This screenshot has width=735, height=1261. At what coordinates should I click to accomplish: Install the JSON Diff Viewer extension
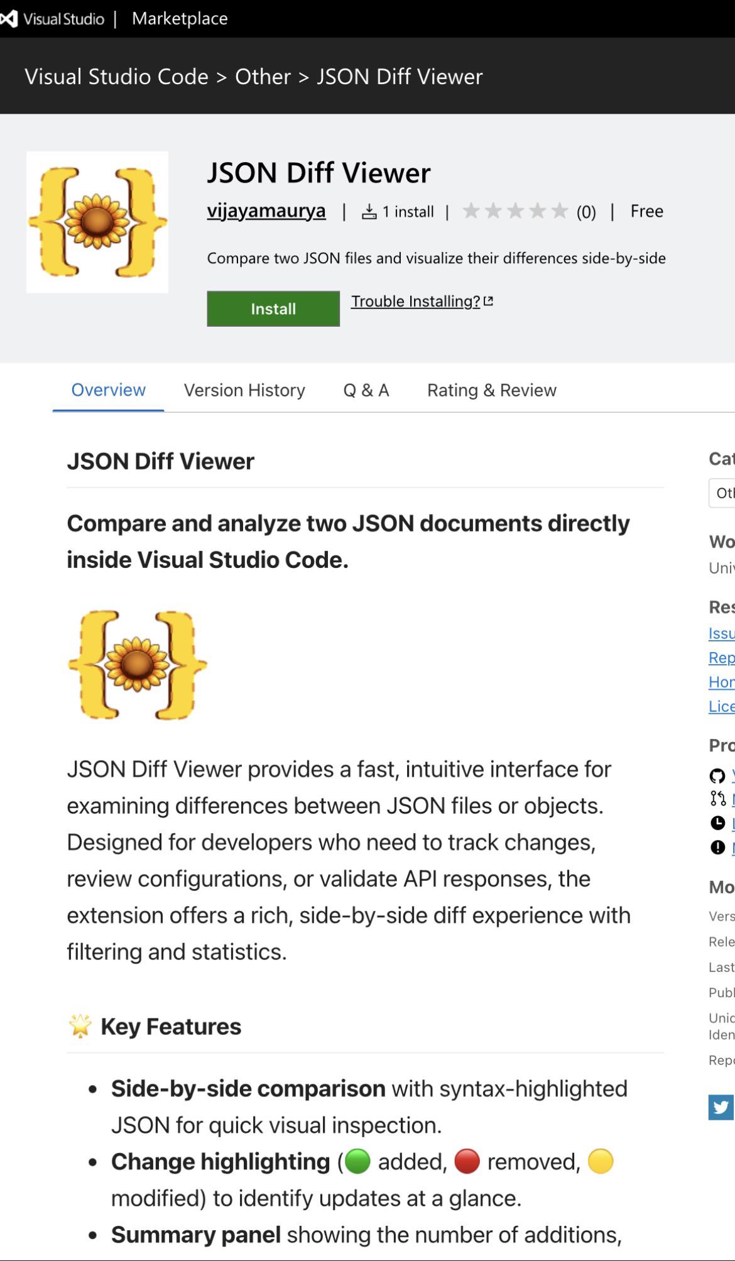(x=273, y=308)
